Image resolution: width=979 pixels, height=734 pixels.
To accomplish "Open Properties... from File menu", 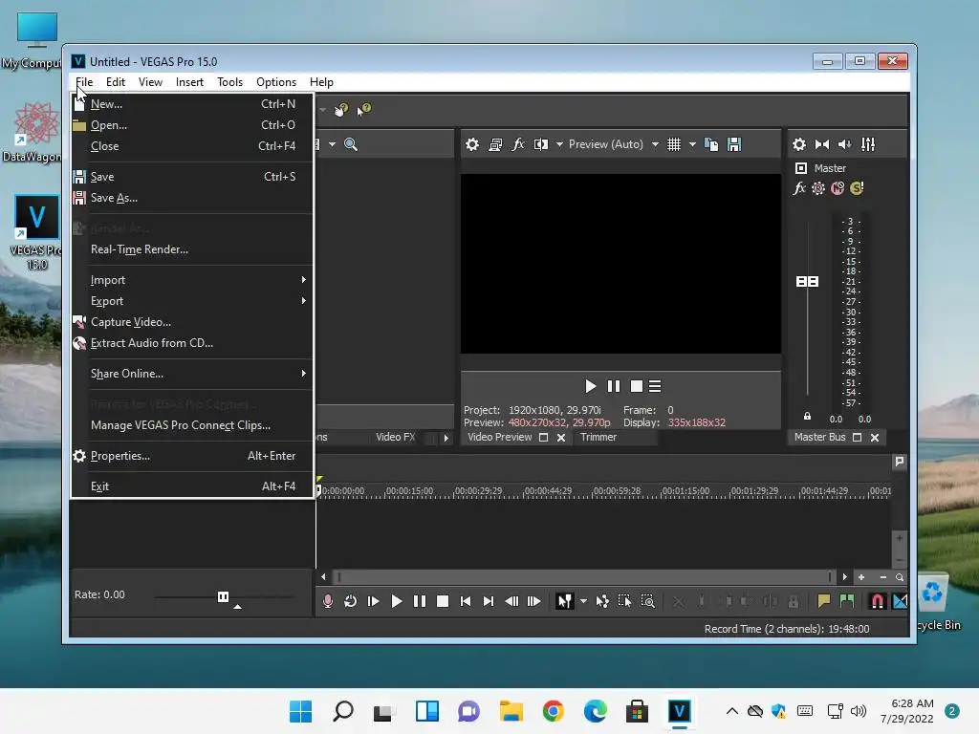I will pos(191,456).
